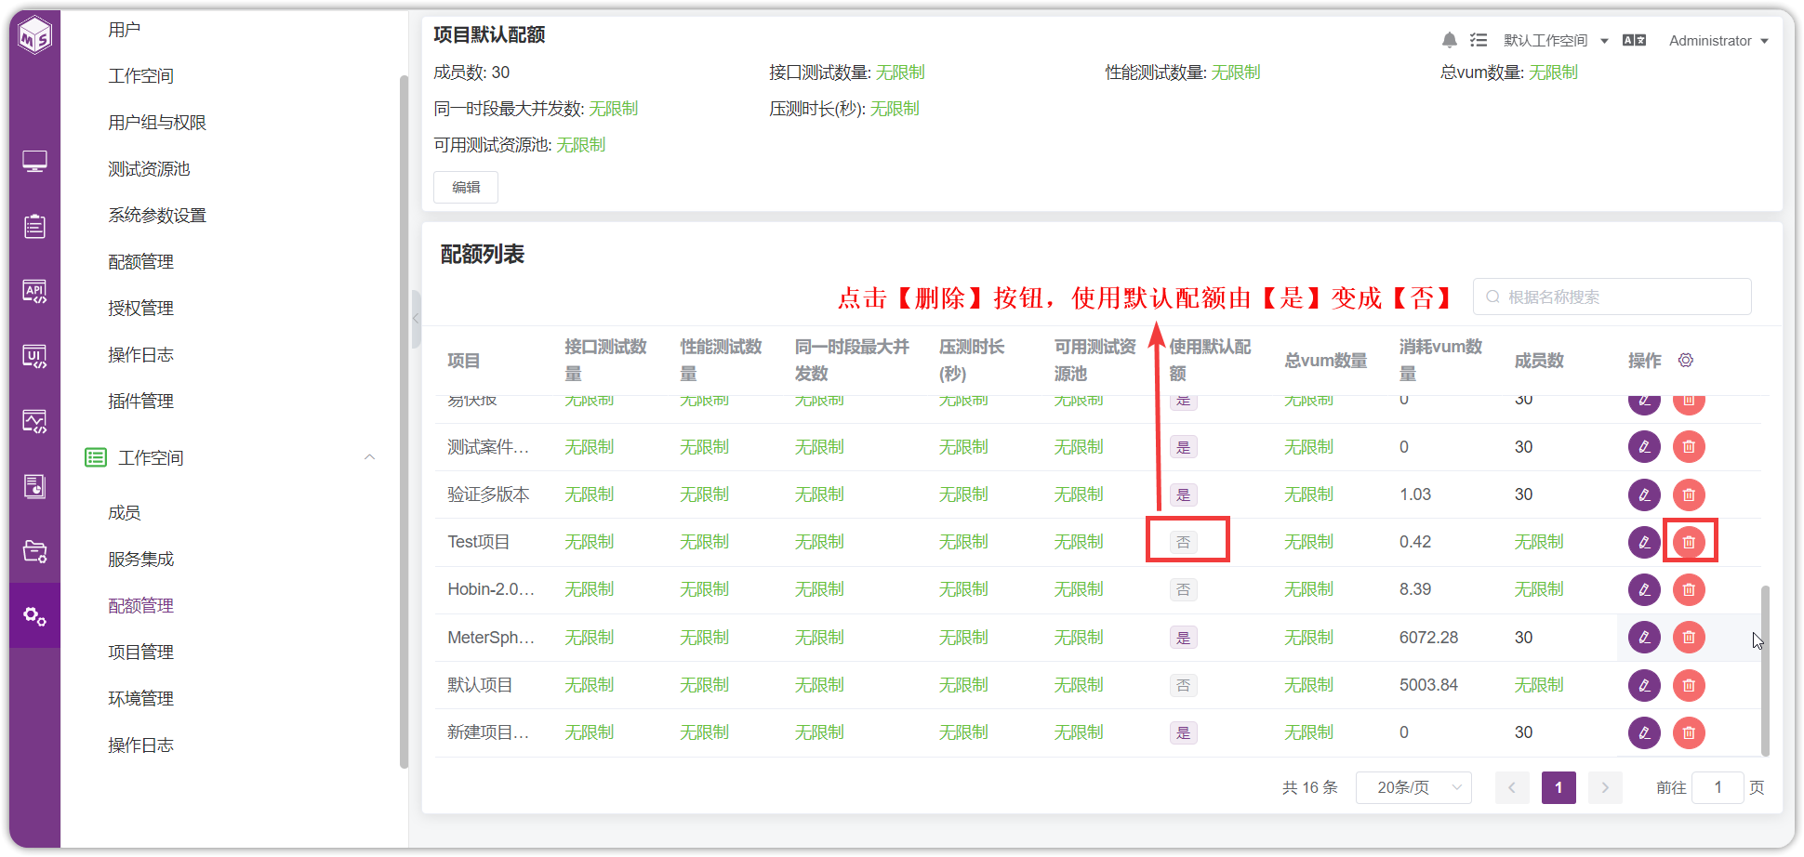This screenshot has height=857, width=1804.
Task: Go to previous page arrow
Action: pyautogui.click(x=1512, y=787)
